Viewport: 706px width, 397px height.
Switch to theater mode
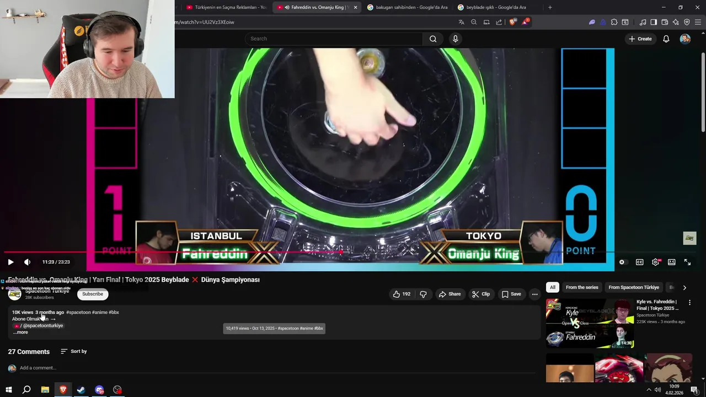(671, 262)
